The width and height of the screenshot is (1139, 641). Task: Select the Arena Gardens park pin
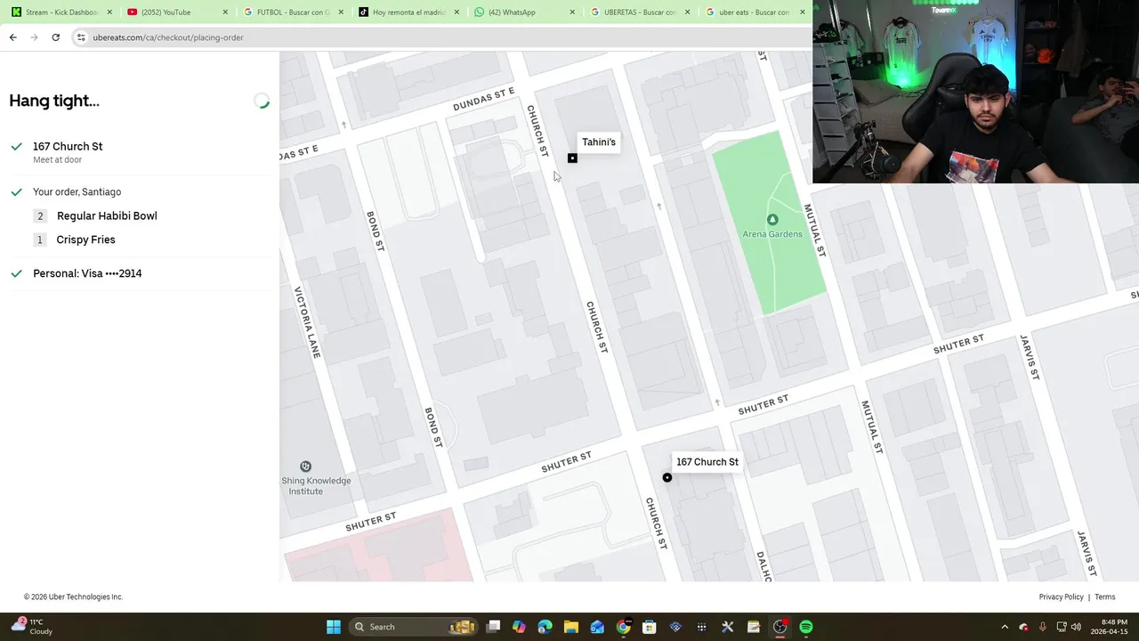tap(772, 220)
